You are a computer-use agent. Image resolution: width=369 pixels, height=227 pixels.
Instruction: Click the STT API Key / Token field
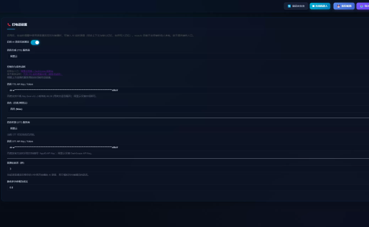pos(188,148)
